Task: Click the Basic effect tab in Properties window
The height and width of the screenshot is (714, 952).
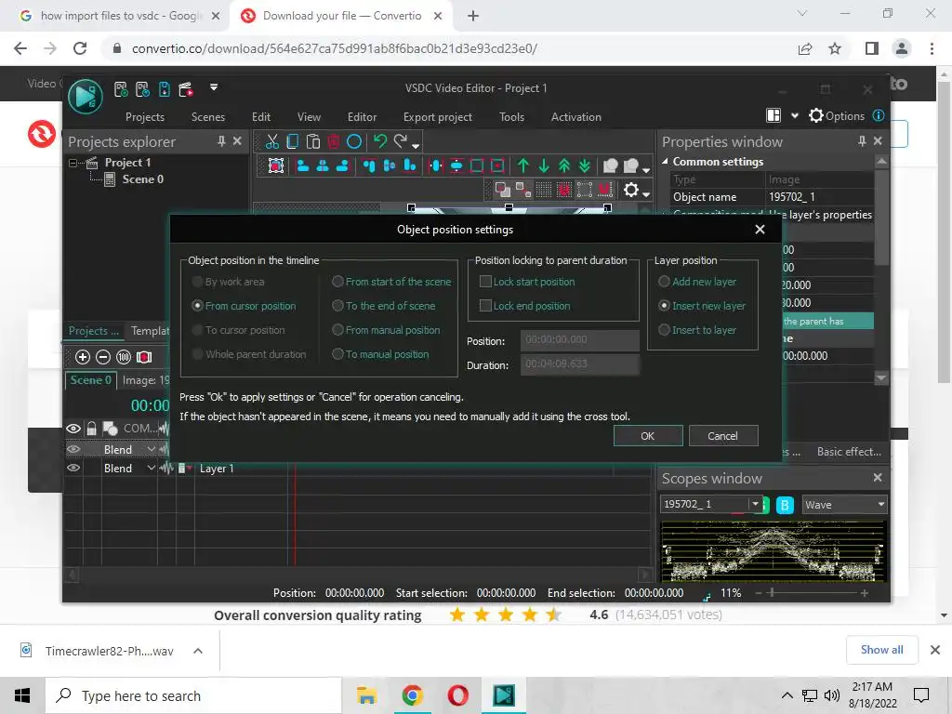Action: click(849, 452)
